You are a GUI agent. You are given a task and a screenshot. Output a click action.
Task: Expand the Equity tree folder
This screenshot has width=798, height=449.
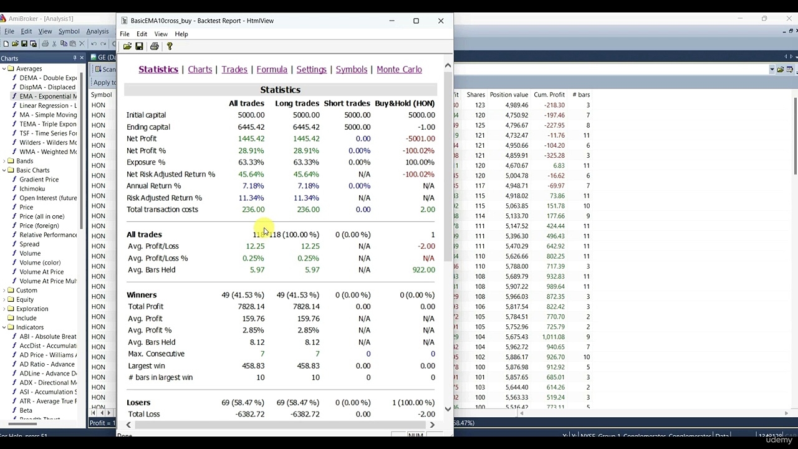point(3,299)
